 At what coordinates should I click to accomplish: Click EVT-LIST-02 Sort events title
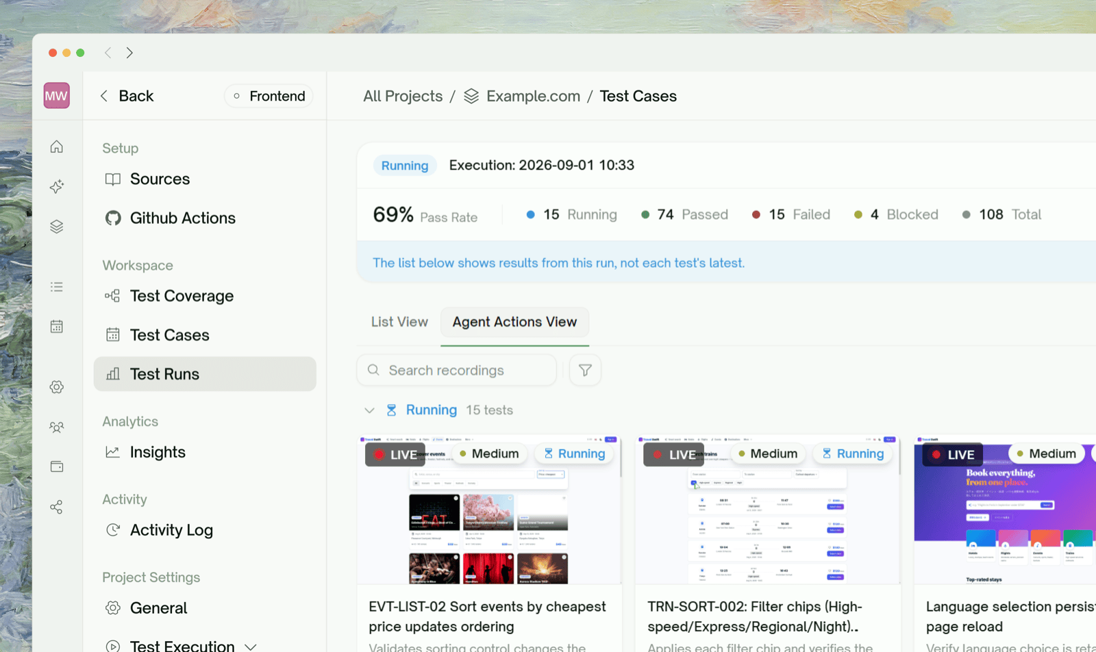pyautogui.click(x=487, y=616)
